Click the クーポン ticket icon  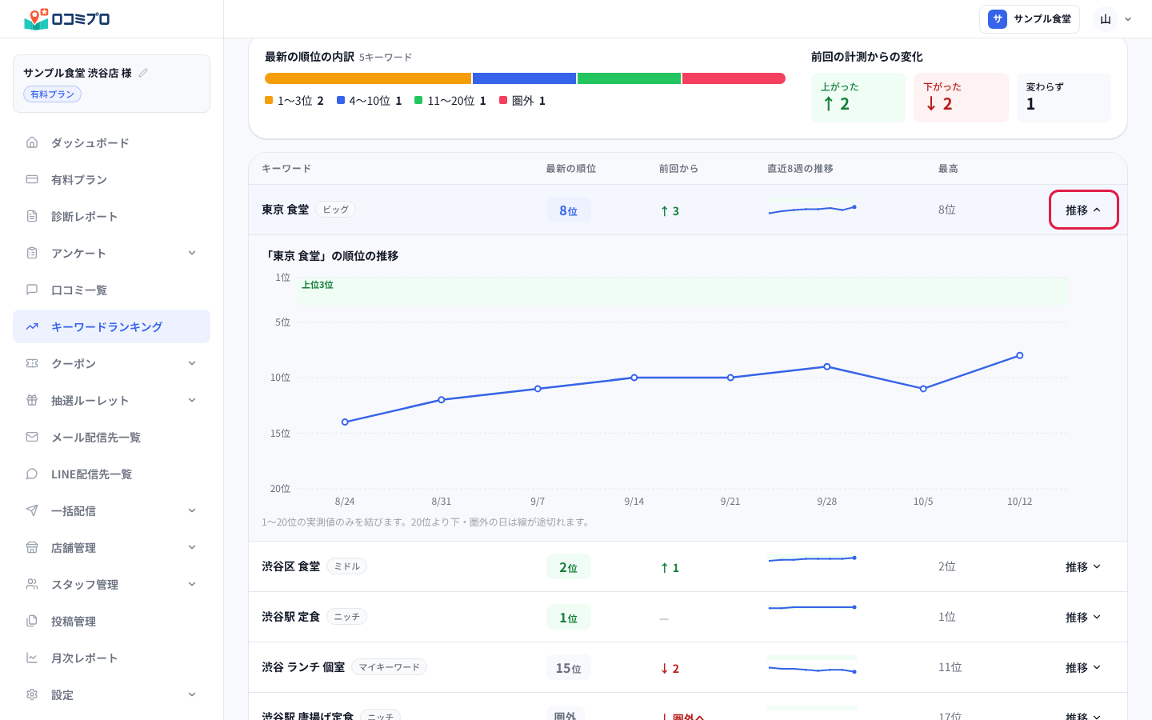[32, 363]
